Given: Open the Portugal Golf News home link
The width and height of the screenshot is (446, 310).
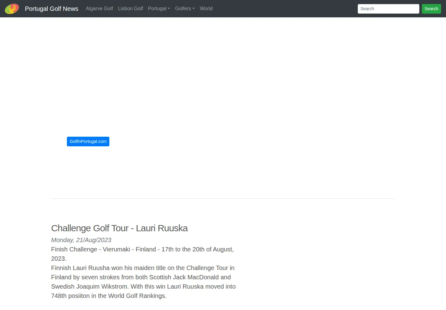Looking at the screenshot, I should [x=51, y=9].
